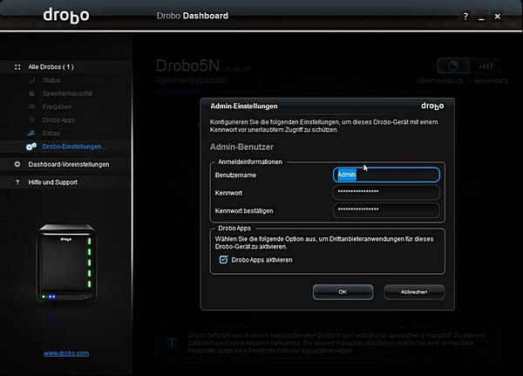Confirm the admin settings with OK
This screenshot has width=523, height=376.
[343, 292]
